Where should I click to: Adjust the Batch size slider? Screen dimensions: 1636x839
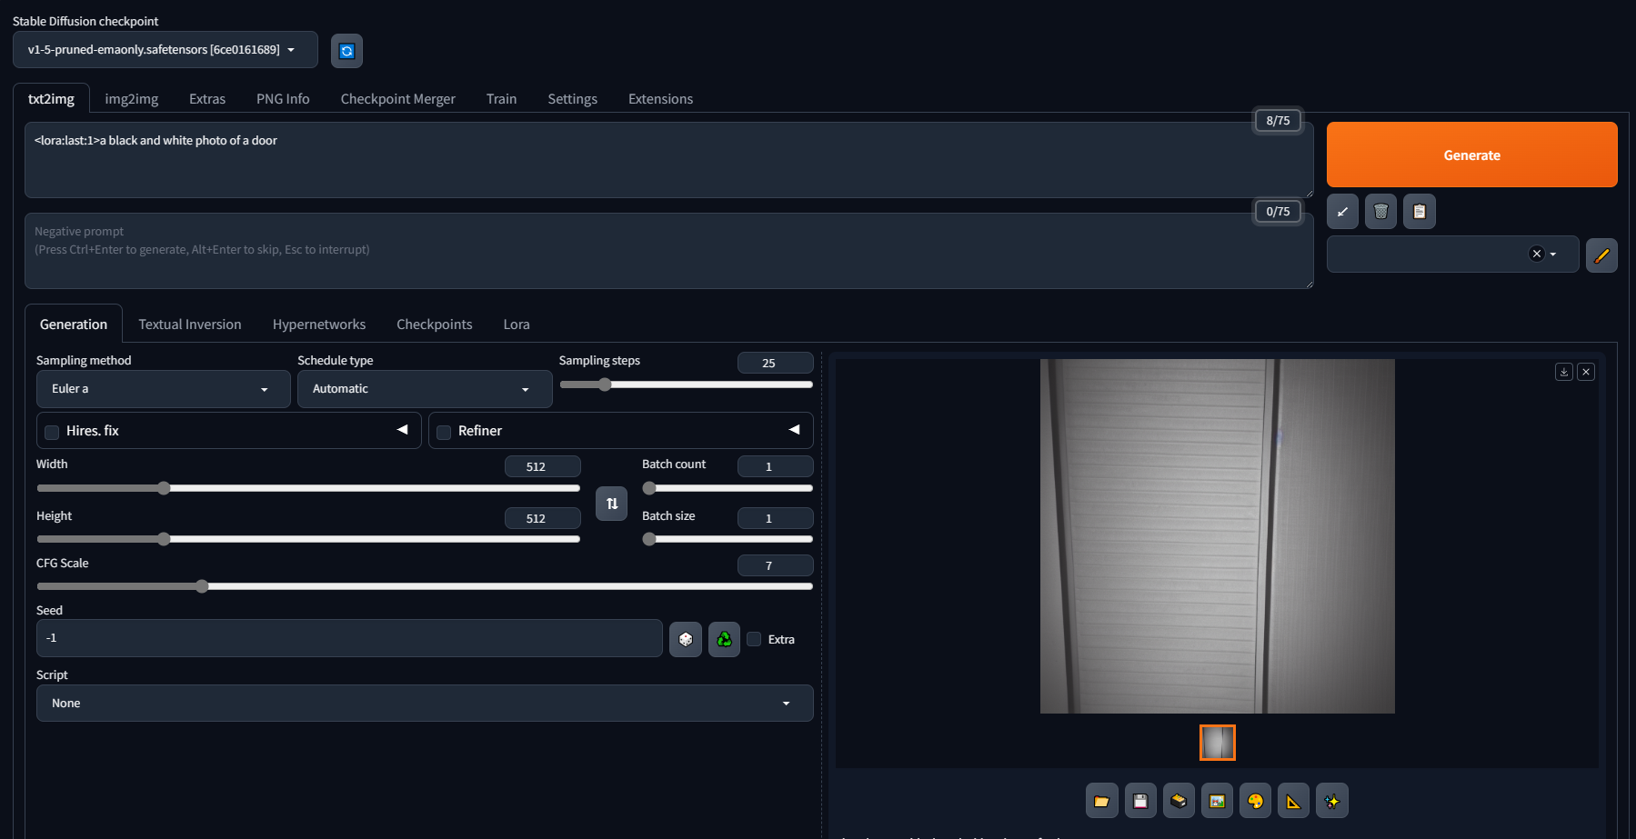[x=728, y=539]
